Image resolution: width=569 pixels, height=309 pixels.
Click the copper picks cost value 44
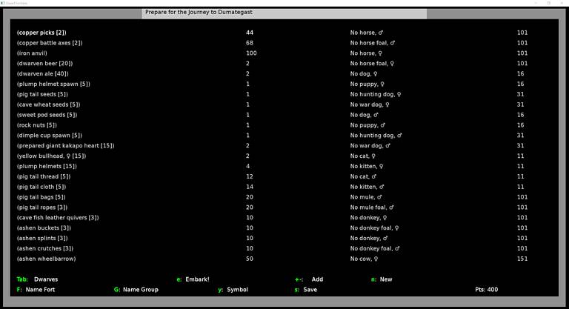(249, 33)
